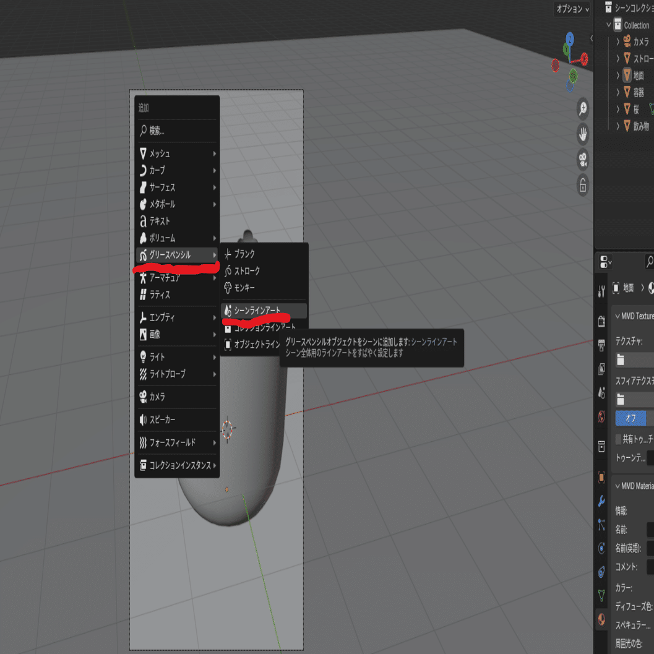Click the pan hand viewport icon
This screenshot has height=654, width=654.
[583, 134]
